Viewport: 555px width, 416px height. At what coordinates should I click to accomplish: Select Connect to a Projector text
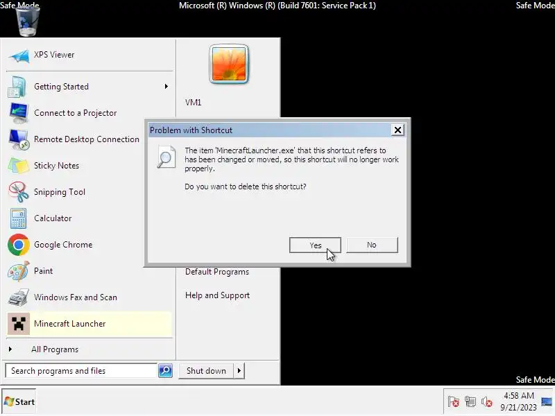coord(76,113)
